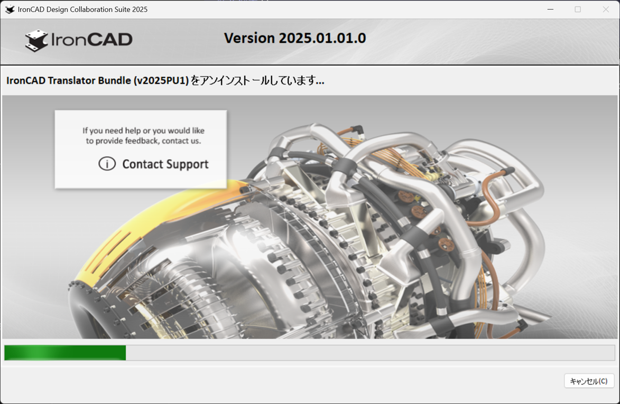Minimize the IronCAD installer window
The height and width of the screenshot is (404, 620).
(550, 10)
